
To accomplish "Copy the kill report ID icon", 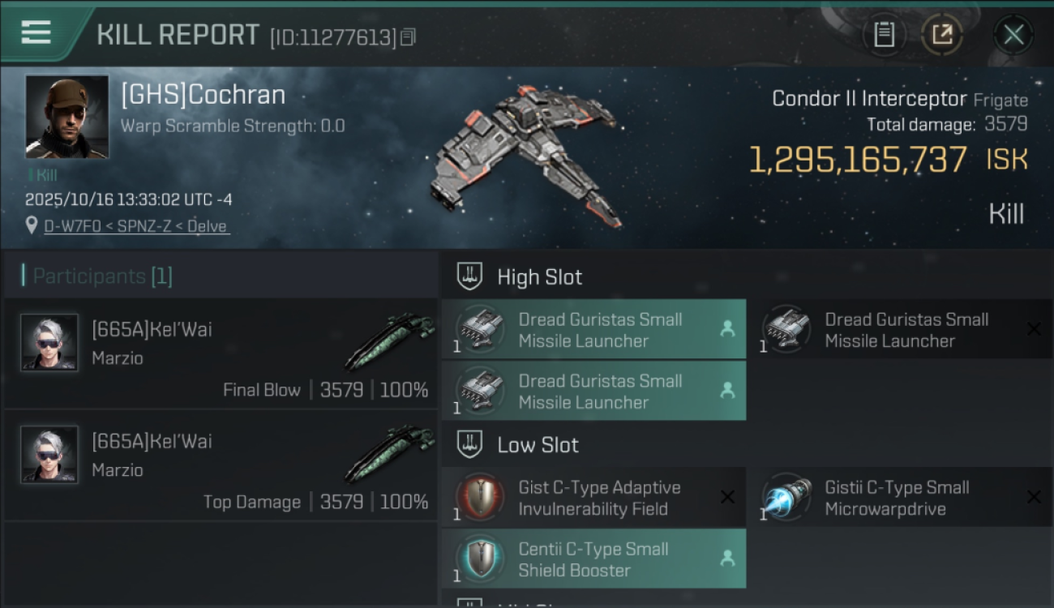I will point(408,36).
